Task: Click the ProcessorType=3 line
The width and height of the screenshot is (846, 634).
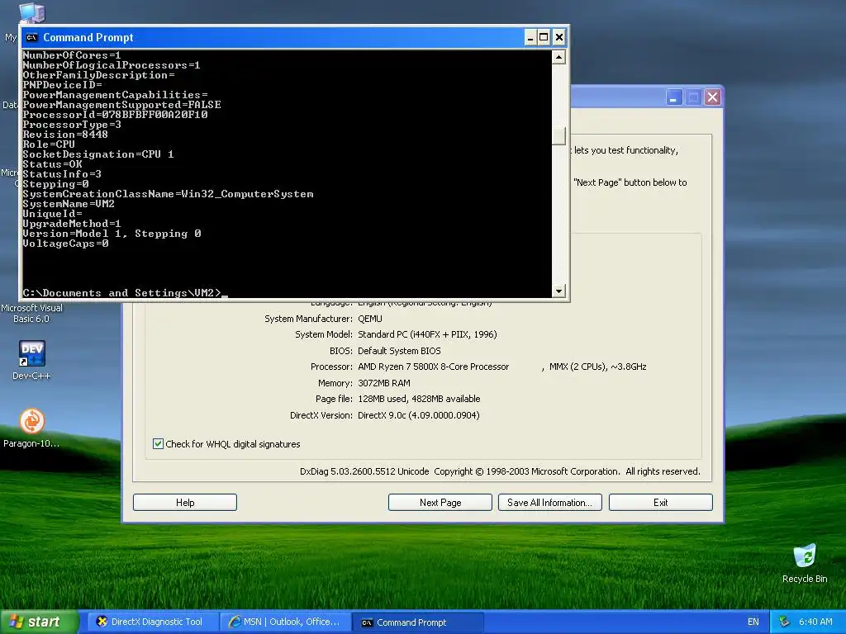Action: tap(72, 125)
